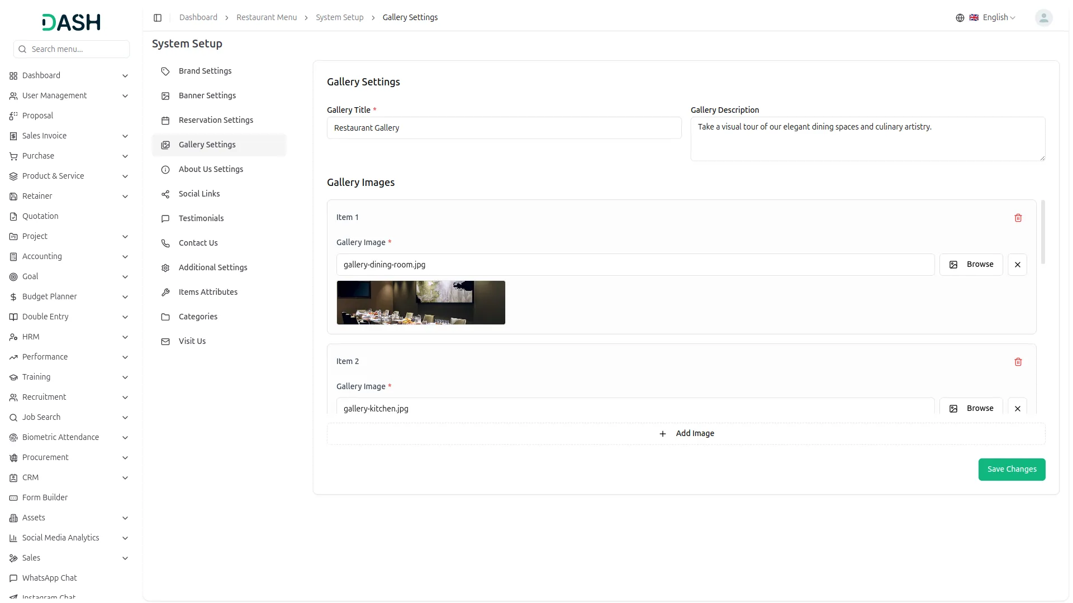Toggle the sidebar panel icon
The width and height of the screenshot is (1073, 603).
pos(158,18)
